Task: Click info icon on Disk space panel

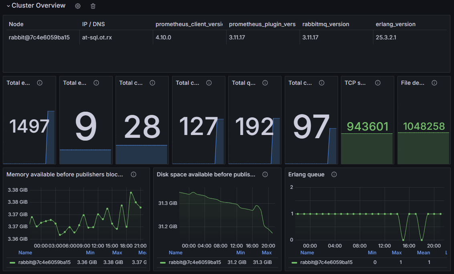Action: point(265,174)
